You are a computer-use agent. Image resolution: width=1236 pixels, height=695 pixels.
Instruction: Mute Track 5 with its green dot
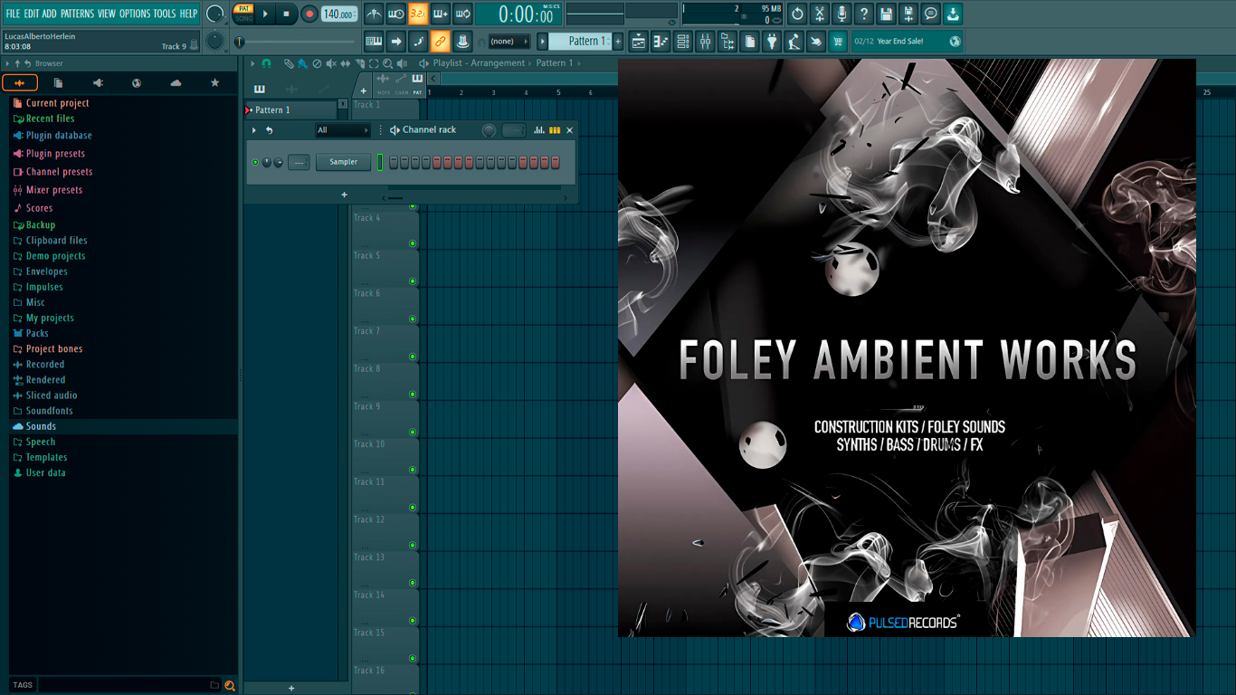coord(413,281)
